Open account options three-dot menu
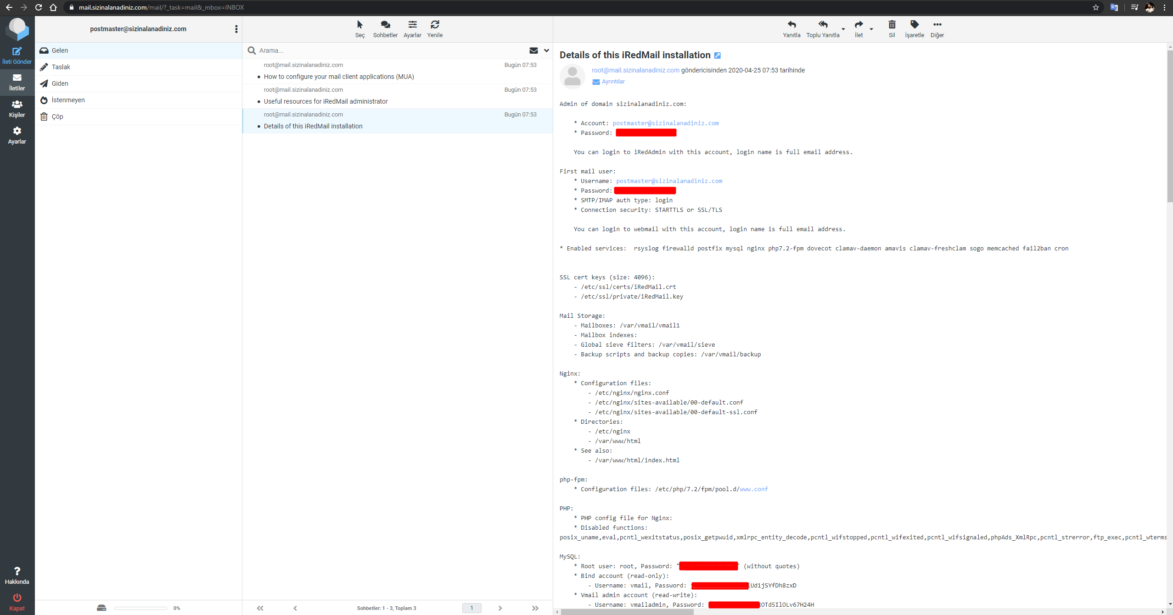 tap(236, 29)
